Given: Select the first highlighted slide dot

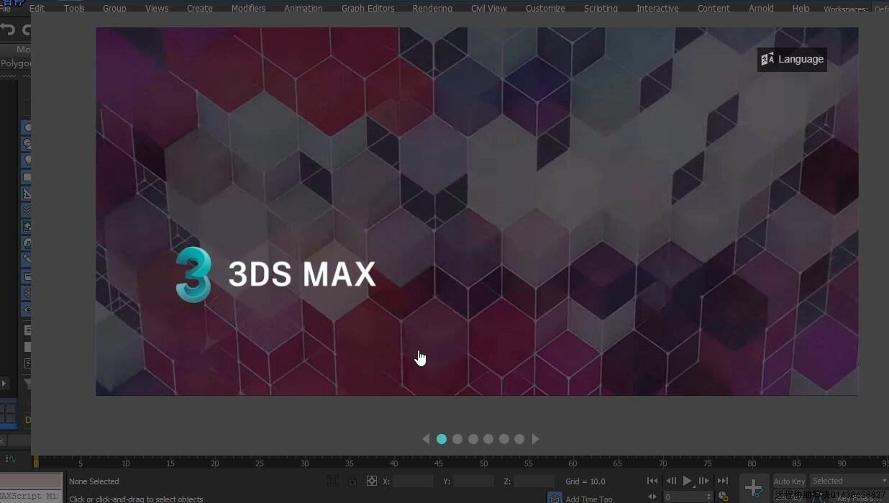Looking at the screenshot, I should pyautogui.click(x=442, y=439).
